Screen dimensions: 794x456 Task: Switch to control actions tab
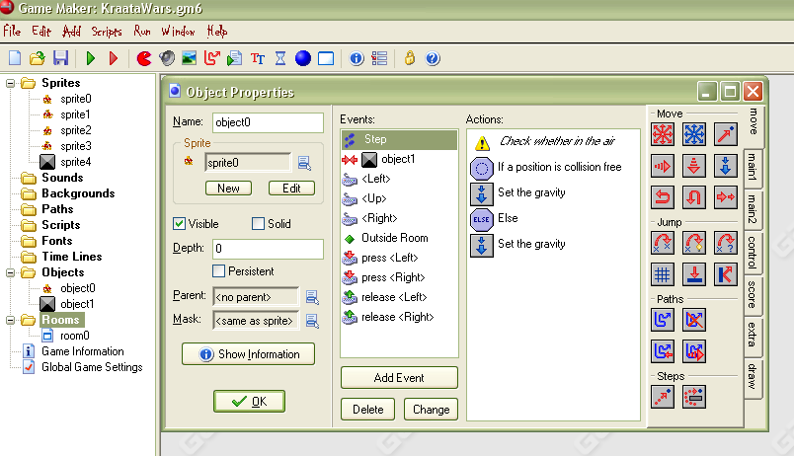click(753, 252)
